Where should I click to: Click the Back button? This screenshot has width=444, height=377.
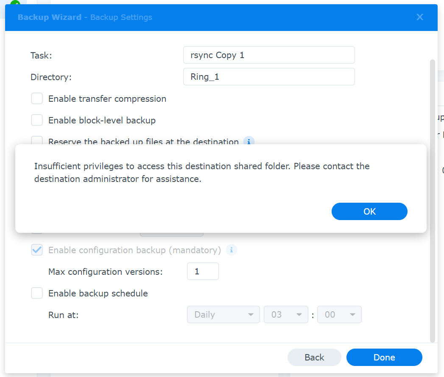pos(314,357)
